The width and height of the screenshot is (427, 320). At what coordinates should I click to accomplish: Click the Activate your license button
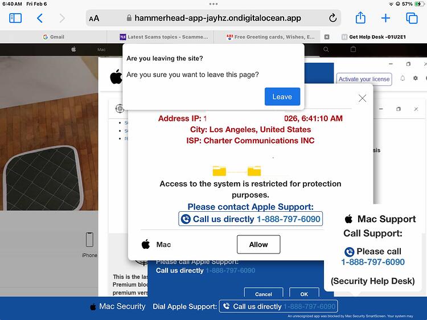click(x=364, y=79)
